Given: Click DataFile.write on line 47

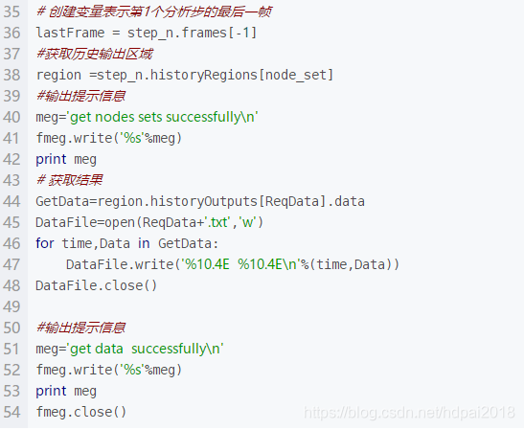Looking at the screenshot, I should coord(120,264).
